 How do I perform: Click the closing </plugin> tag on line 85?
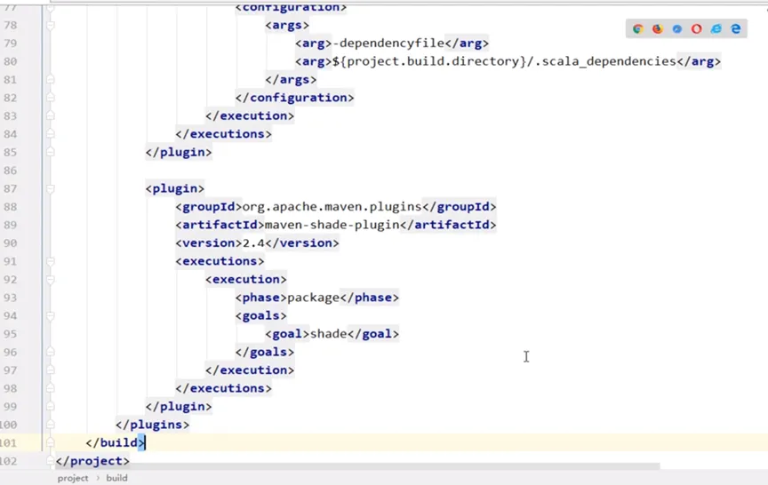(x=179, y=152)
